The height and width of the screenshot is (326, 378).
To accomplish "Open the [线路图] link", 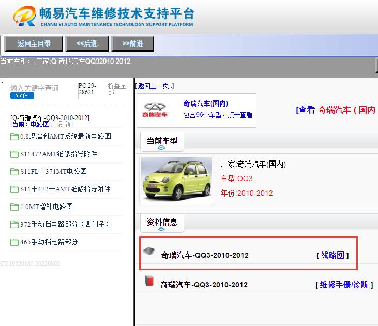I will (x=332, y=255).
